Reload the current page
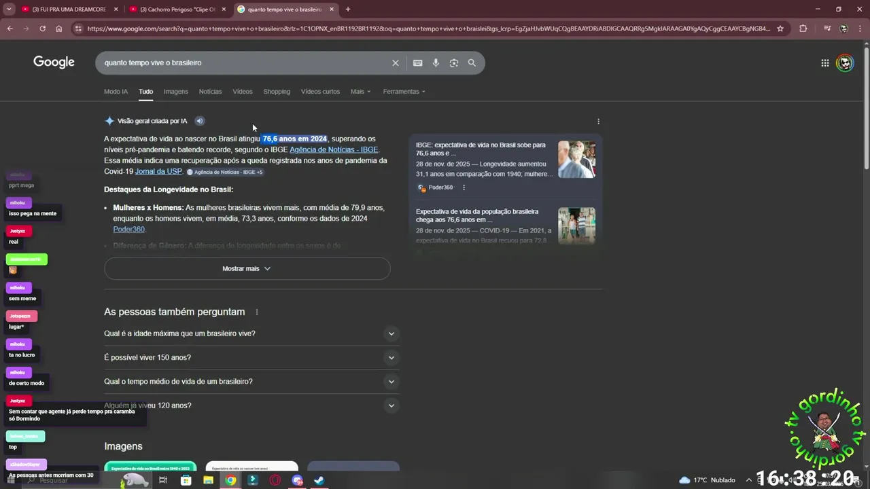 click(x=42, y=29)
